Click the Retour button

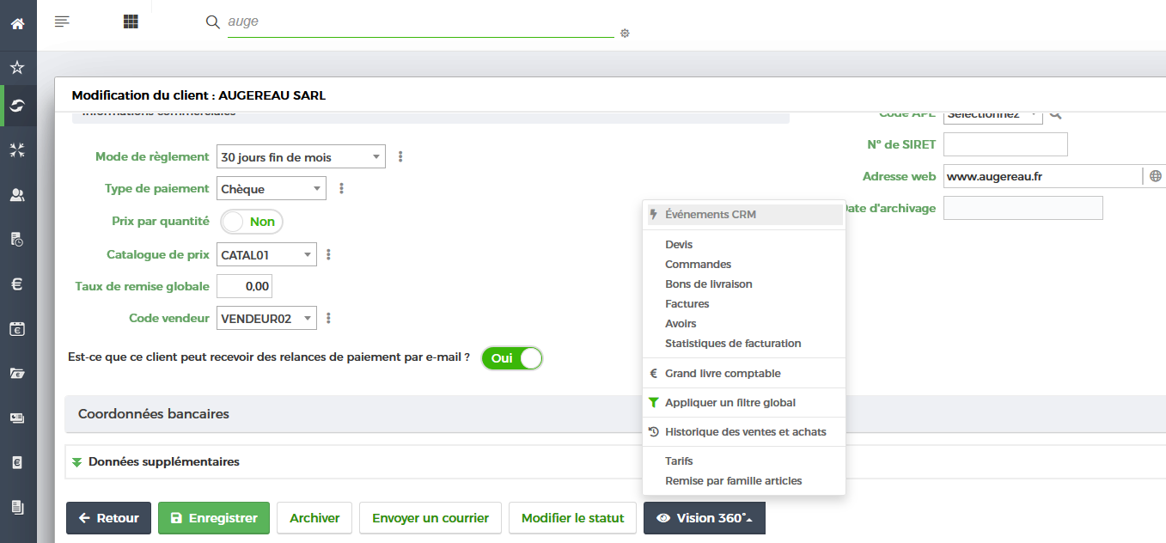[108, 518]
